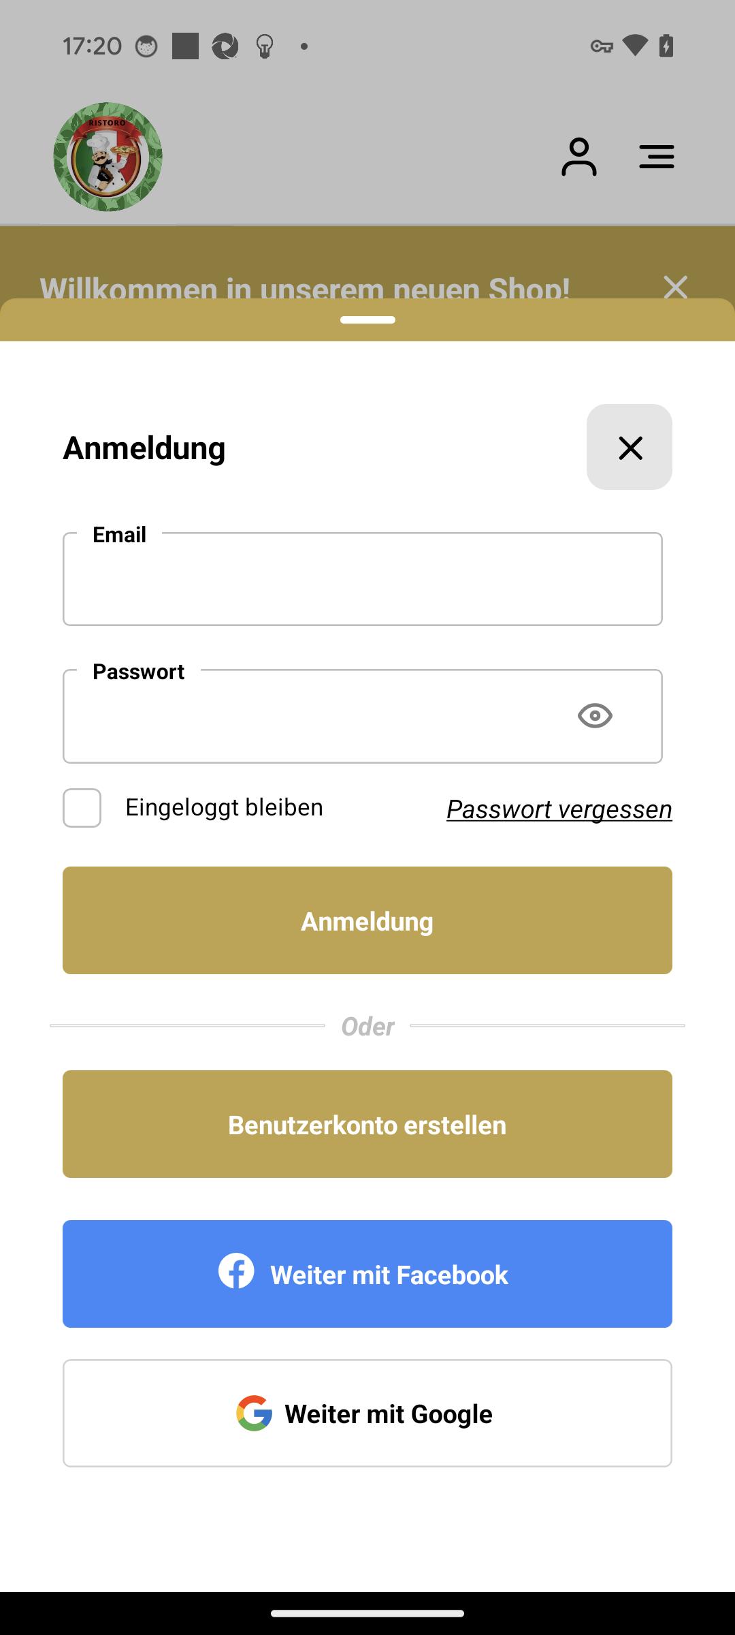Image resolution: width=735 pixels, height=1635 pixels.
Task: Tap the Google G logo icon
Action: tap(255, 1413)
